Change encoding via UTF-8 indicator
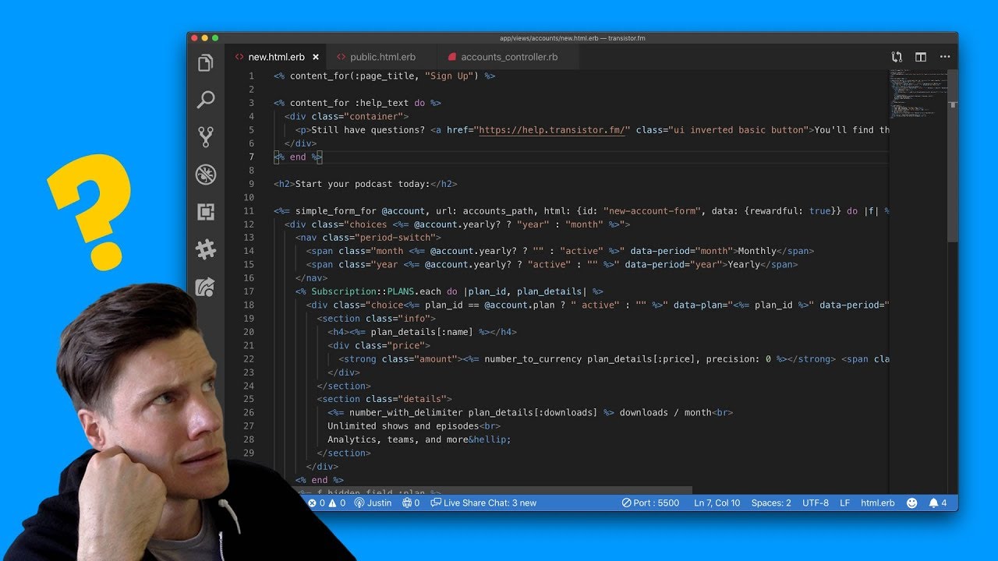998x561 pixels. click(816, 503)
